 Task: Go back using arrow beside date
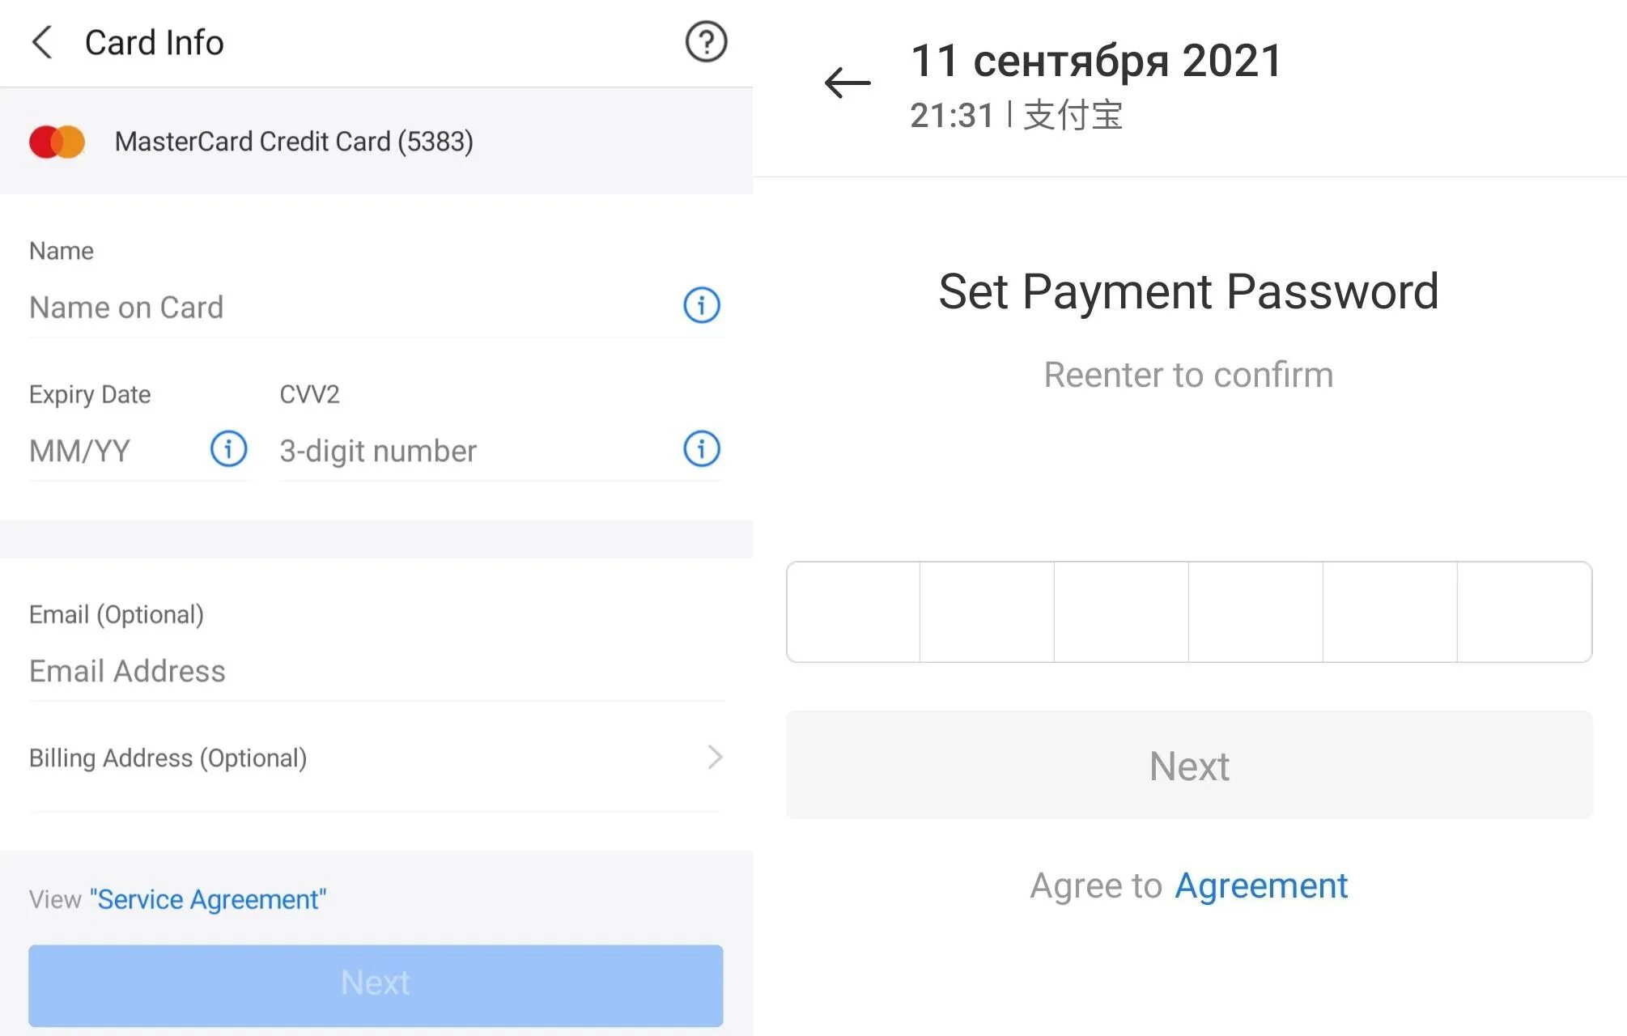tap(847, 83)
